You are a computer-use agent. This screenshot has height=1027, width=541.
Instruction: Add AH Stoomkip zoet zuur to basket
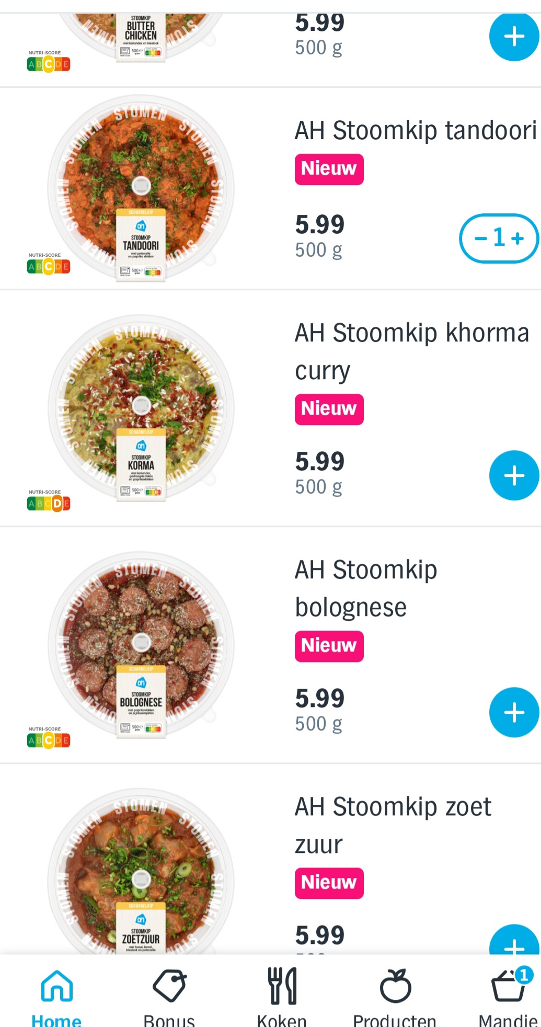pyautogui.click(x=514, y=940)
